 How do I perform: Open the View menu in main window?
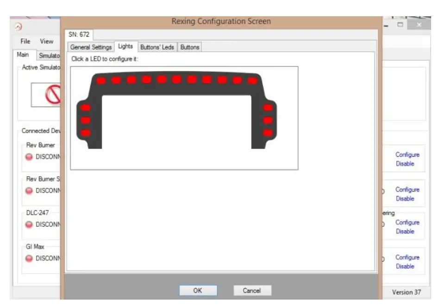click(46, 41)
